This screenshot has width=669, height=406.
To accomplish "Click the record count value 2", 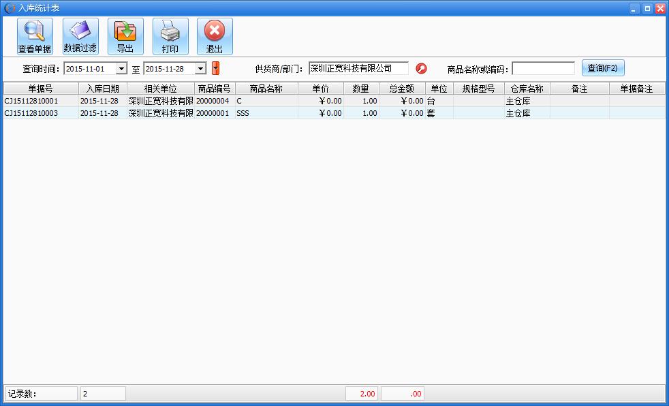I will click(103, 394).
